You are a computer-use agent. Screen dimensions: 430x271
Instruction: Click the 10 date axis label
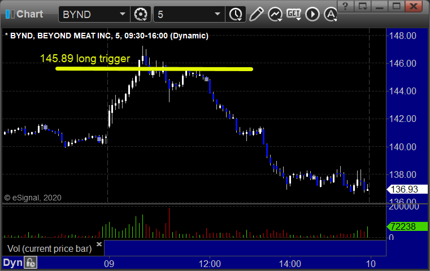pyautogui.click(x=371, y=264)
